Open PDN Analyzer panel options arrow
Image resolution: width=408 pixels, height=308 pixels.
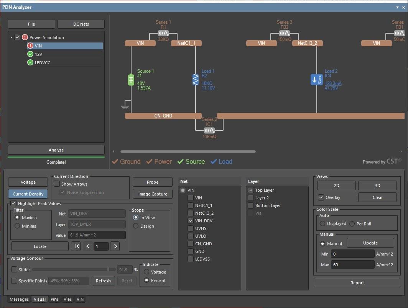(x=397, y=7)
